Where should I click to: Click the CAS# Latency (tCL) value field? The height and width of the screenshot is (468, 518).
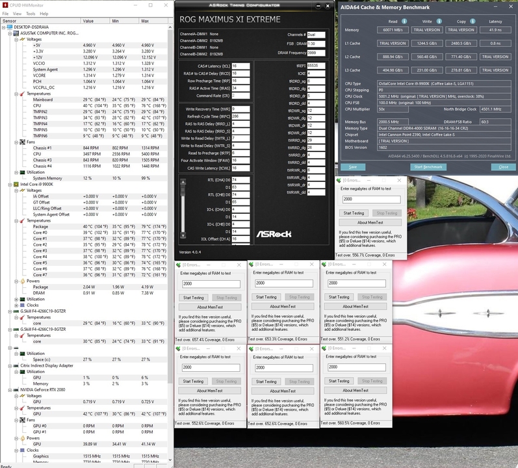(x=240, y=66)
